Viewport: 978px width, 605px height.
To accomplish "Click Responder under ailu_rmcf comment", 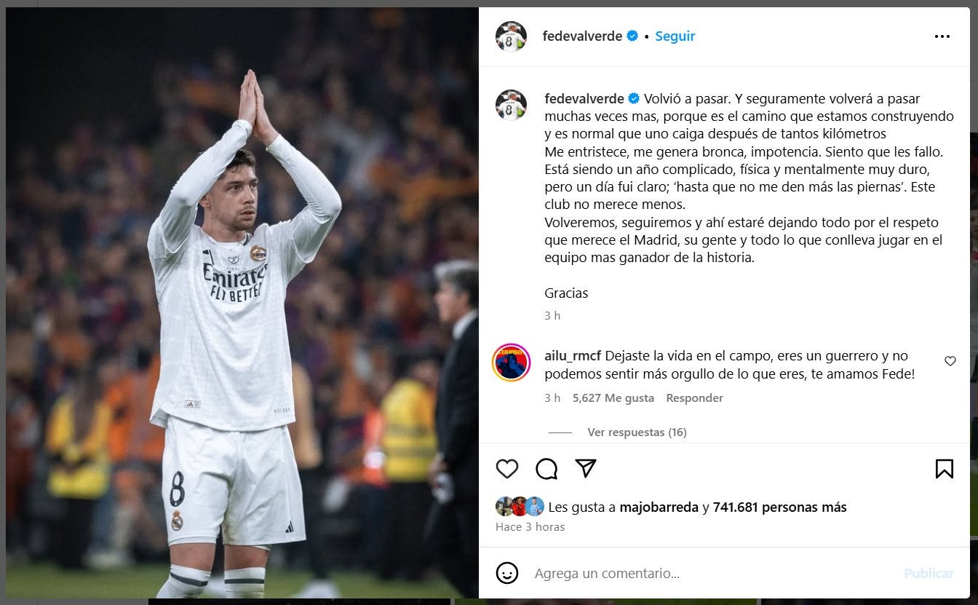I will (694, 398).
